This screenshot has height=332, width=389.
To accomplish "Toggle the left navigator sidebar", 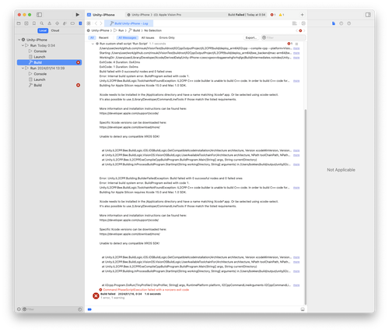I will [39, 15].
